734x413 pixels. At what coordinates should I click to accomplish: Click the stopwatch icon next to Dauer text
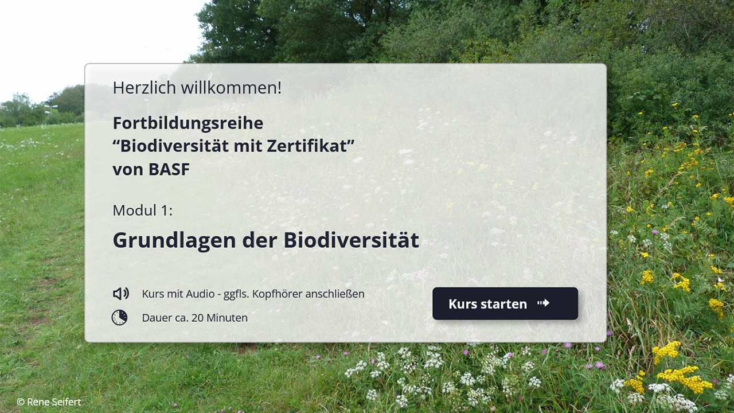[x=119, y=317]
